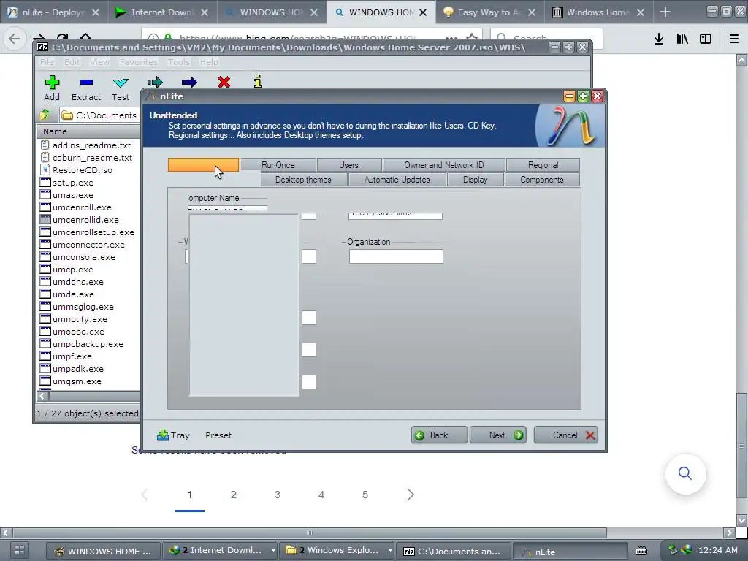748x561 pixels.
Task: Click the Computer Name input field
Action: [x=228, y=209]
